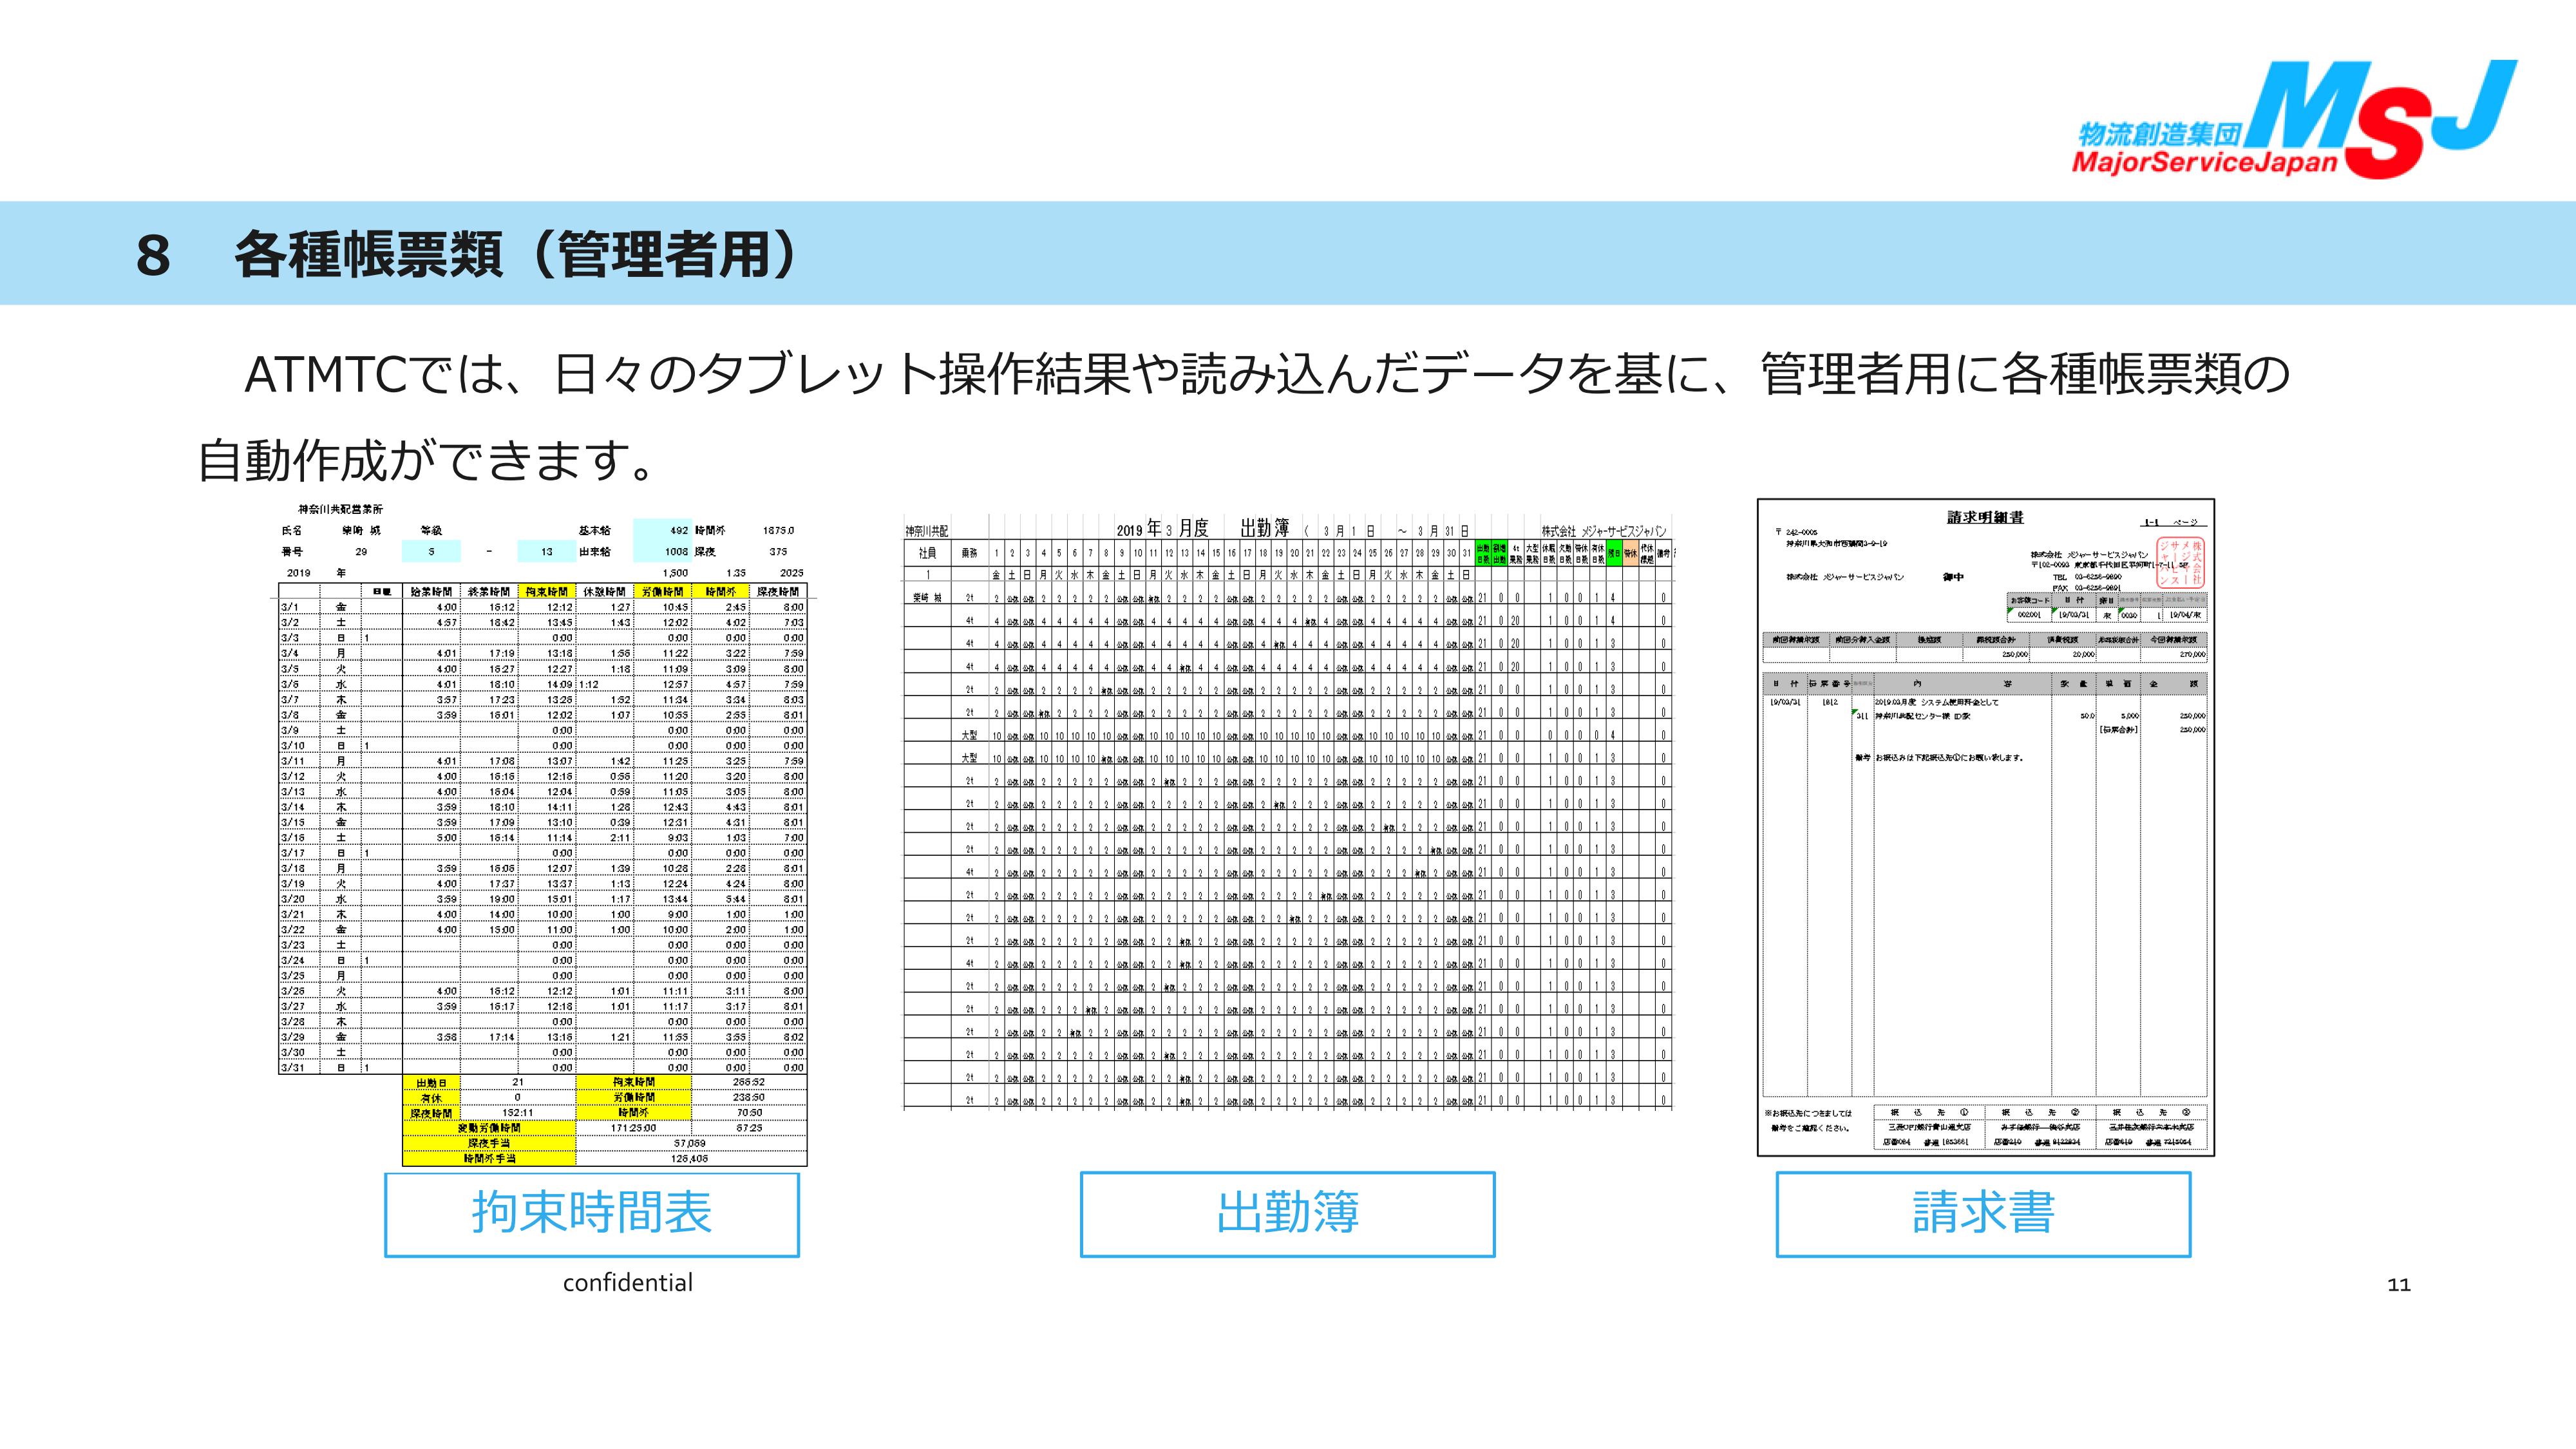The width and height of the screenshot is (2576, 1449).
Task: Click the 2019年3月度 出勤簿 heading
Action: [x=1202, y=528]
